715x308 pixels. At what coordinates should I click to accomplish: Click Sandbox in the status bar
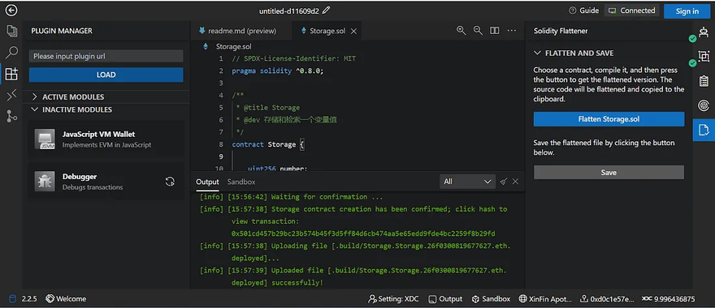click(491, 299)
